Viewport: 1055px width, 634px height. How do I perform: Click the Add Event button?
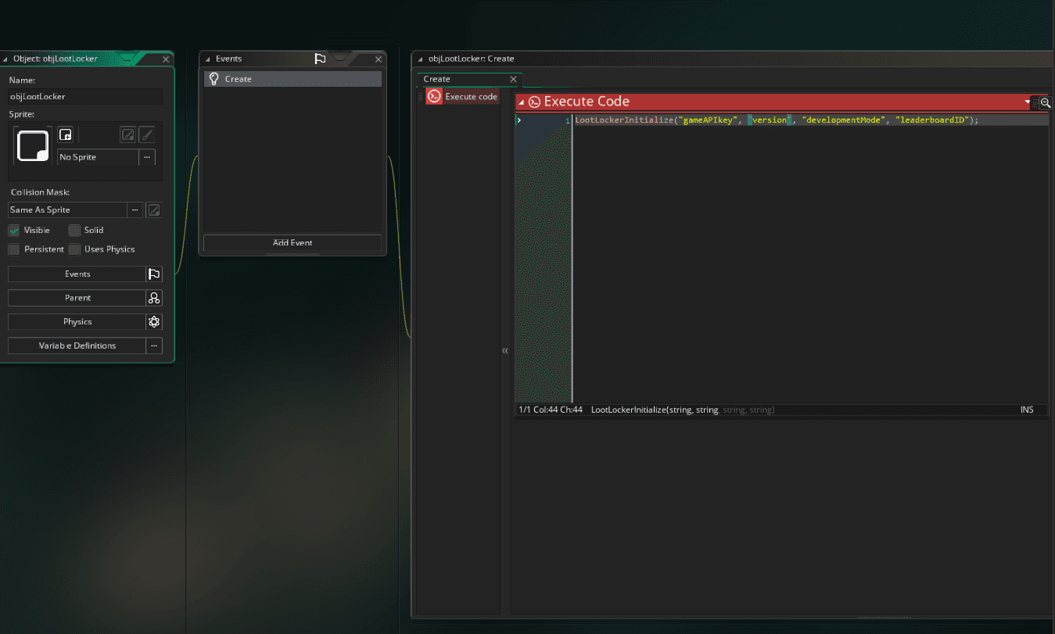tap(292, 243)
